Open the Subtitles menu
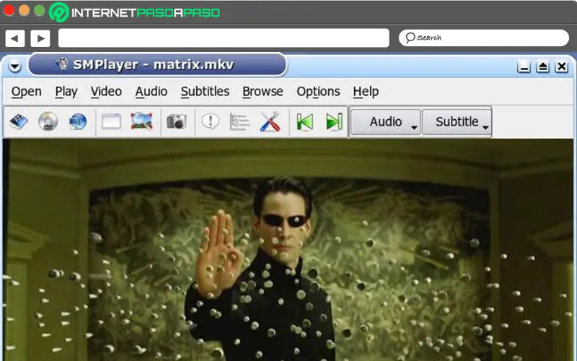 coord(205,92)
